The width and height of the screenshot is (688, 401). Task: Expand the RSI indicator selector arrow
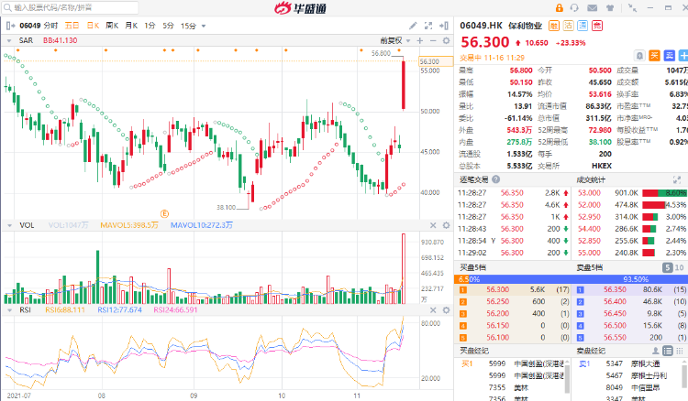pyautogui.click(x=9, y=310)
